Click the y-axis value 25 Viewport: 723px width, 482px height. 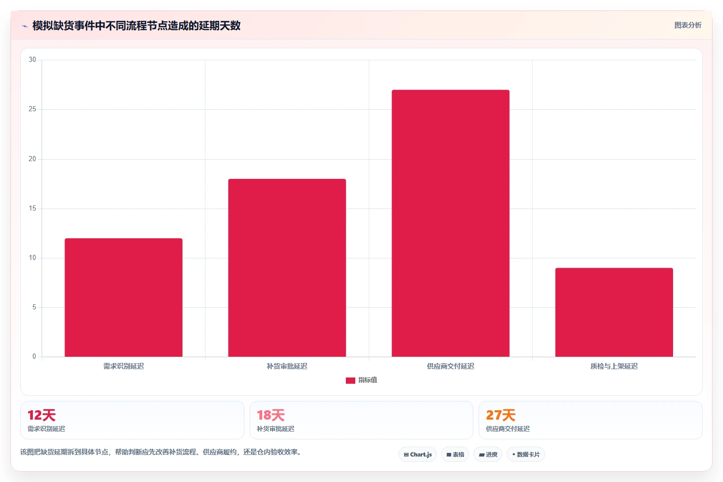point(32,109)
